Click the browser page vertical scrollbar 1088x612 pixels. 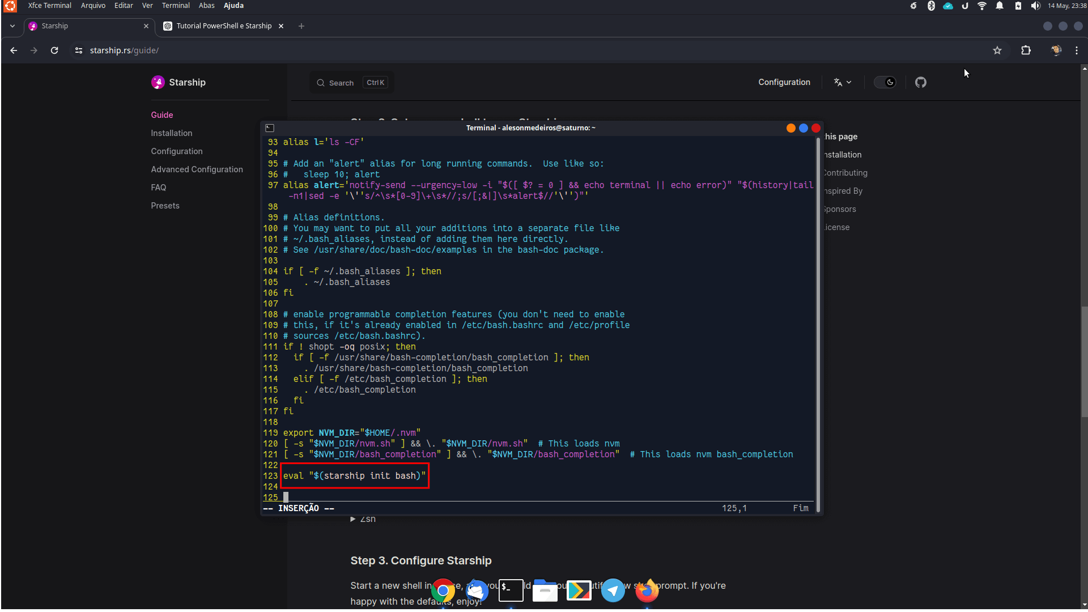pyautogui.click(x=1084, y=363)
